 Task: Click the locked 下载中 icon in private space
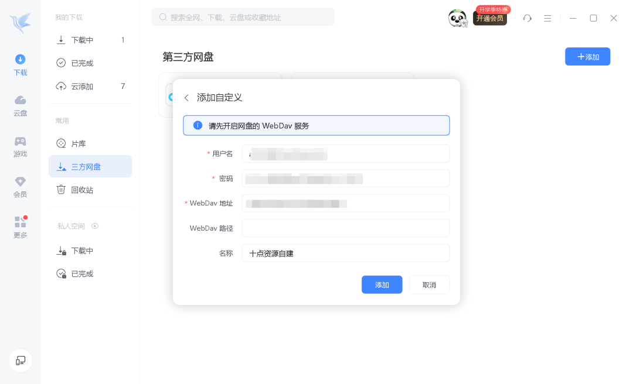pyautogui.click(x=62, y=251)
